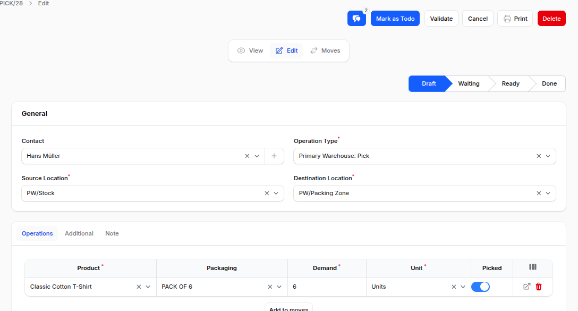Open the optional columns selector icon
The height and width of the screenshot is (311, 578).
pos(532,268)
